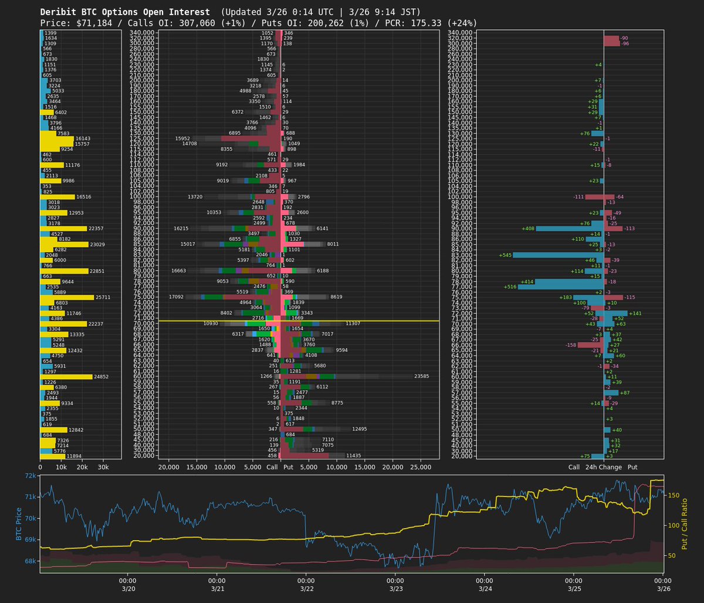Click the put value '23585' at strike 60,000
Image resolution: width=704 pixels, height=603 pixels.
click(x=421, y=377)
